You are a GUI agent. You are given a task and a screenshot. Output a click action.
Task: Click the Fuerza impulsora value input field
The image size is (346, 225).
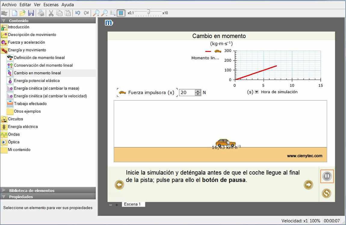[187, 93]
